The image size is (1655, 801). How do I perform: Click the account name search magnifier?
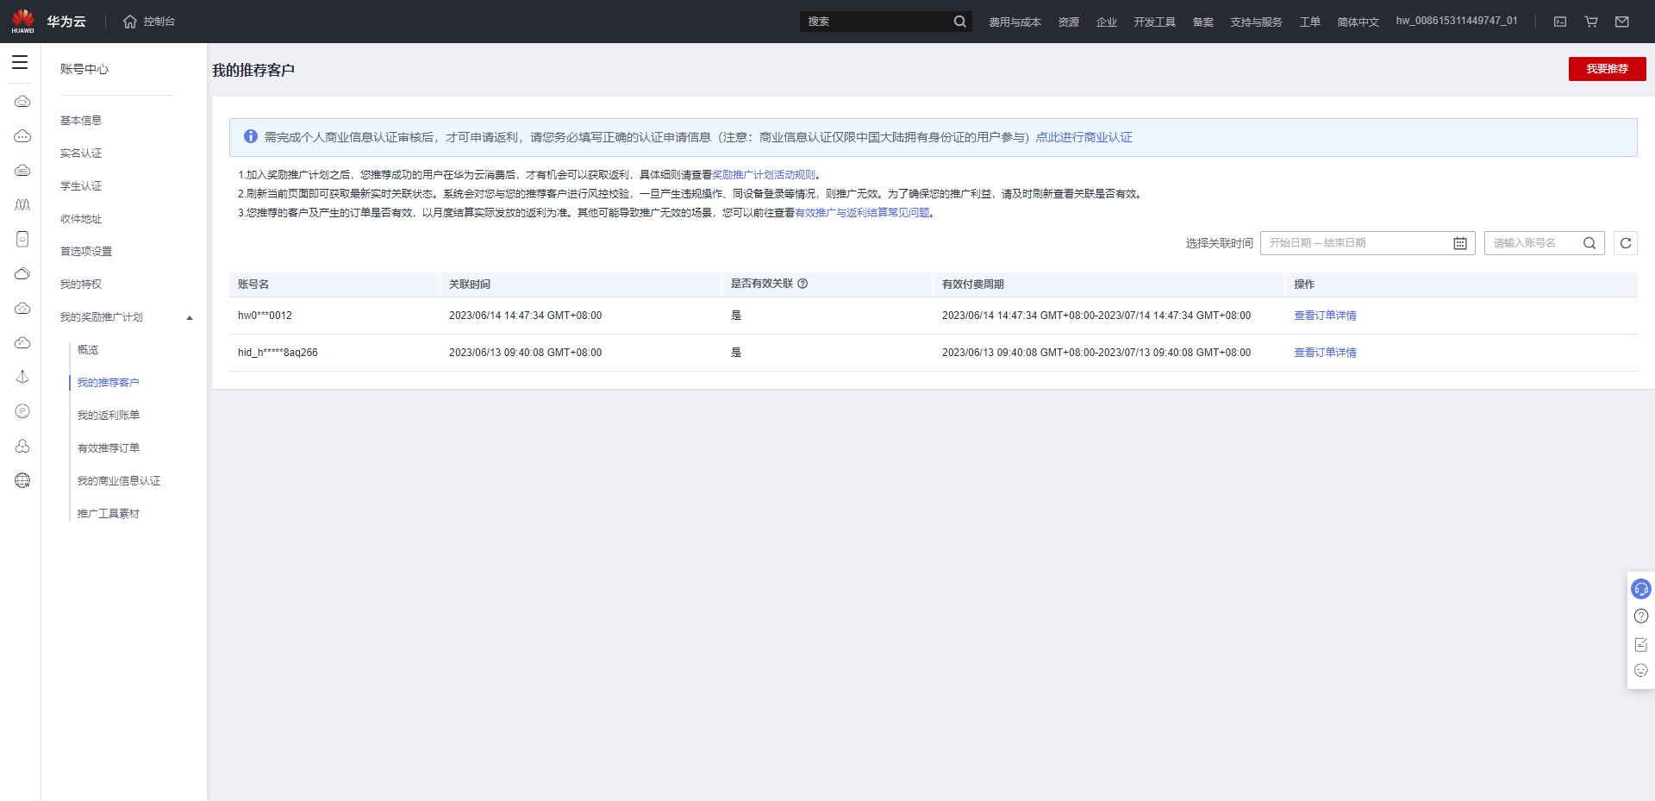(1589, 243)
